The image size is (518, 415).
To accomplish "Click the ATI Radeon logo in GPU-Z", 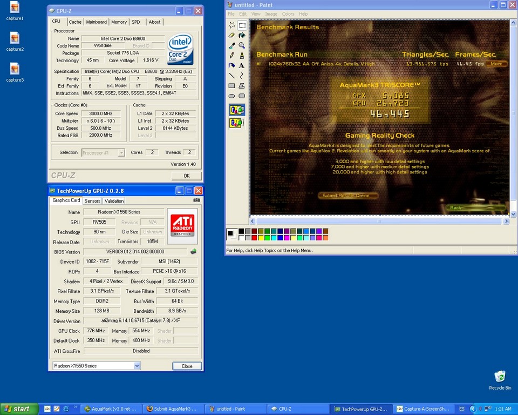I will click(x=183, y=225).
